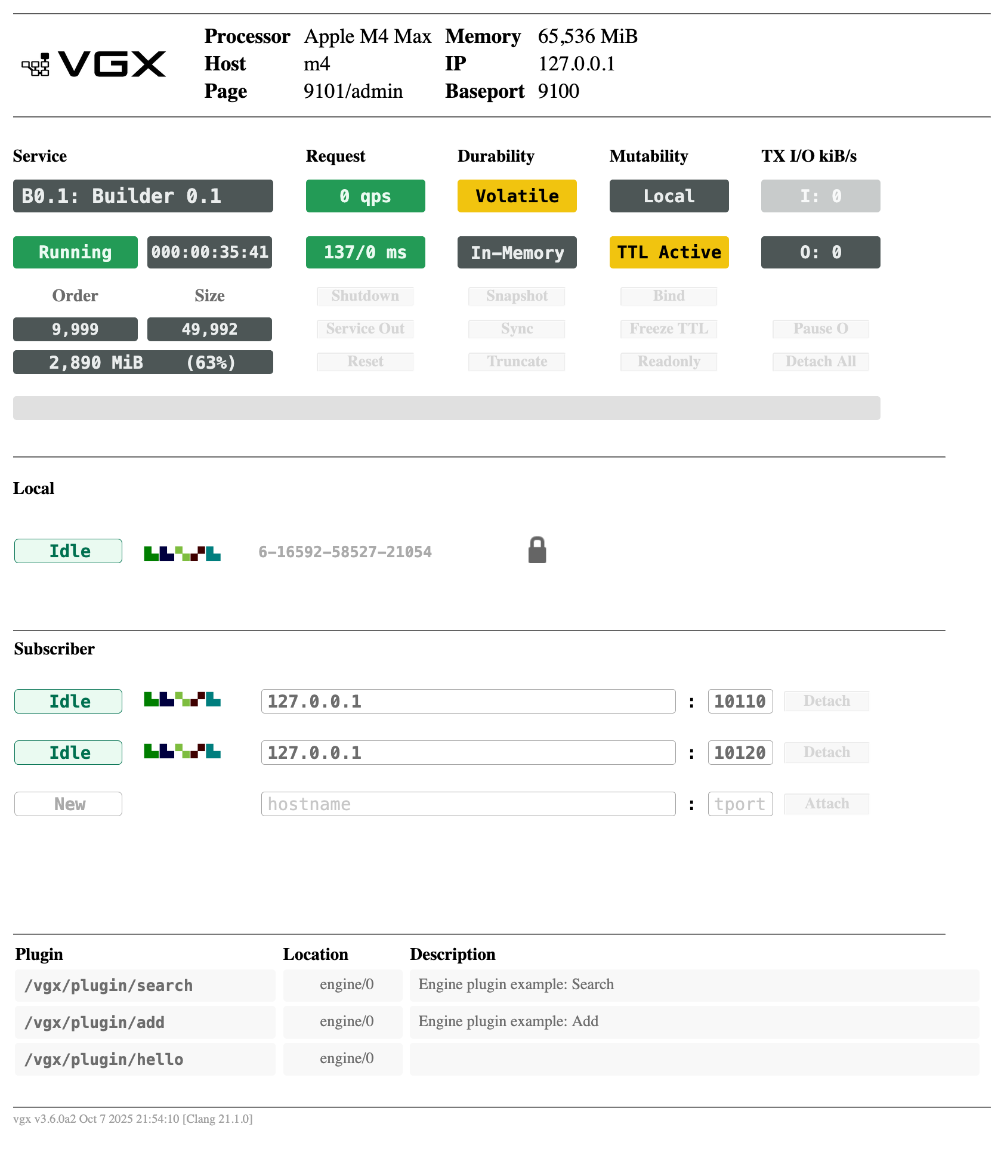Click the Local row colored blocks icon
This screenshot has height=1158, width=1004.
click(182, 552)
